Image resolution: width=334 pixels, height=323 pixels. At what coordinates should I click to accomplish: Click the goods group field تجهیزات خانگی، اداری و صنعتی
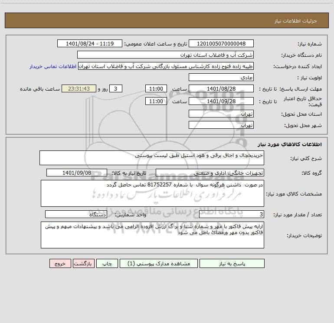(210, 173)
